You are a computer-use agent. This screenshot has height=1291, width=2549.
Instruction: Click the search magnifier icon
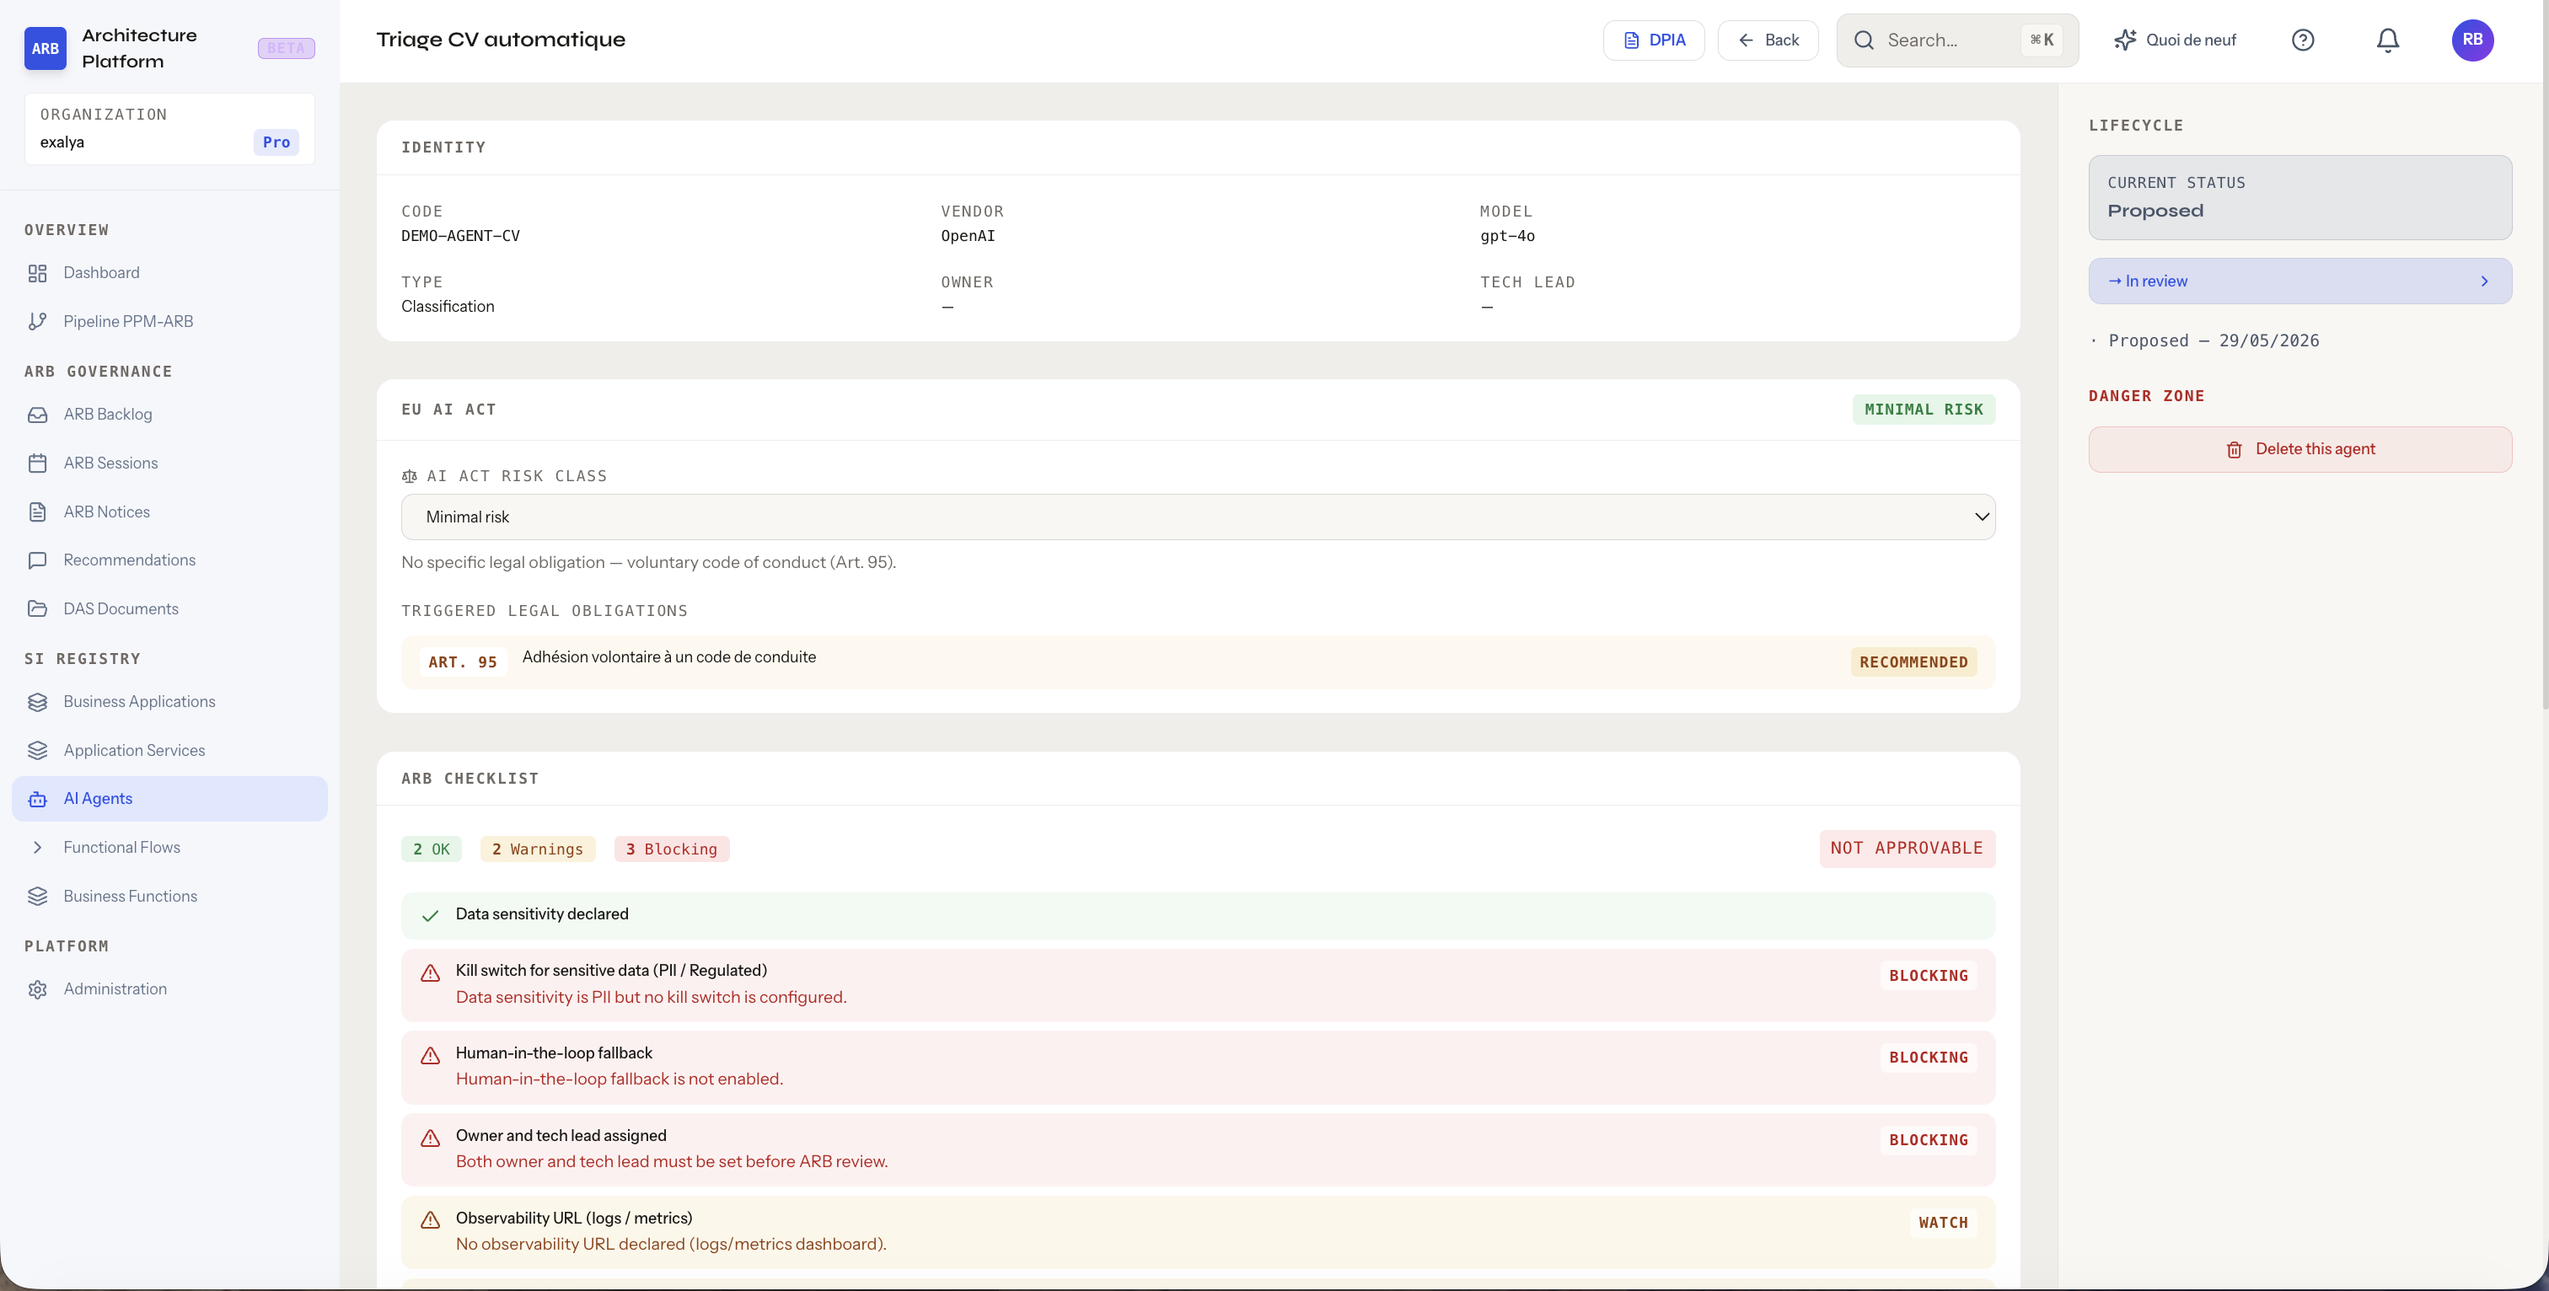(x=1865, y=40)
